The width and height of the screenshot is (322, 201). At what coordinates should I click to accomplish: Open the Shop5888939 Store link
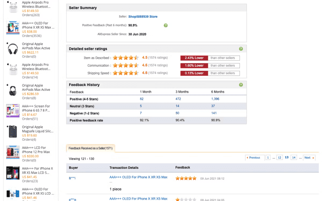click(x=143, y=16)
